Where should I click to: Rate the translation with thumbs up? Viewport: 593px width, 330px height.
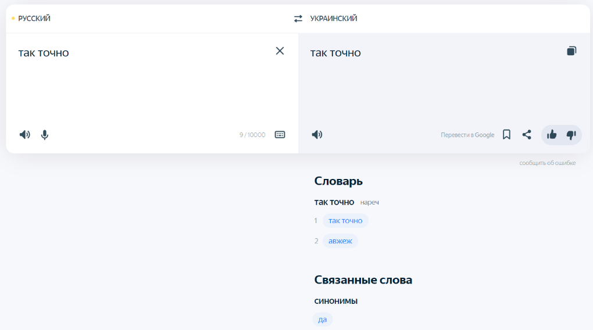pyautogui.click(x=552, y=135)
